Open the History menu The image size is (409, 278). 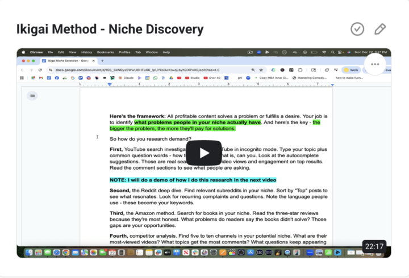(x=86, y=52)
